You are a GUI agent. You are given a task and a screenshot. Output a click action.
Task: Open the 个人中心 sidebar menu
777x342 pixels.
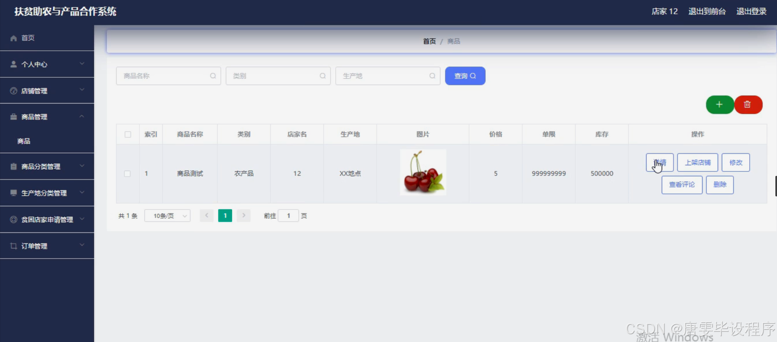pos(47,64)
